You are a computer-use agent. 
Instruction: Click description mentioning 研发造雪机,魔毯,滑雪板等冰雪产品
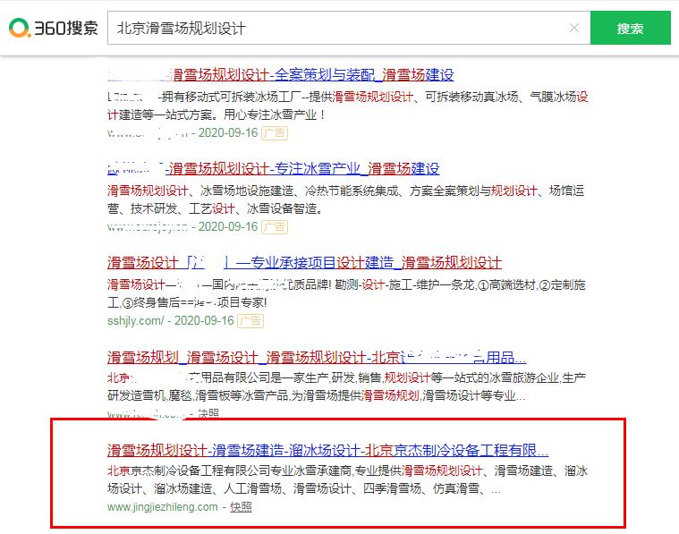point(346,386)
